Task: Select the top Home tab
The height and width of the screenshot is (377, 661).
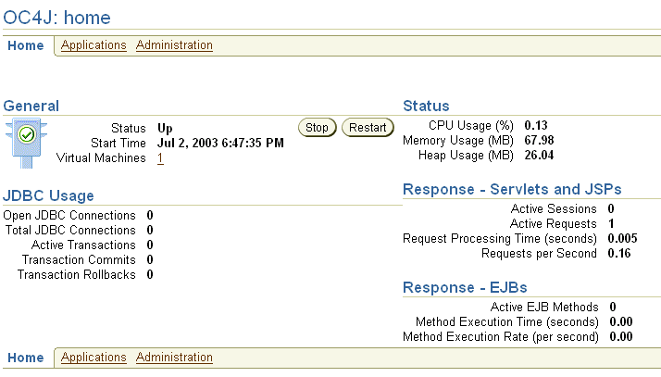Action: [26, 45]
